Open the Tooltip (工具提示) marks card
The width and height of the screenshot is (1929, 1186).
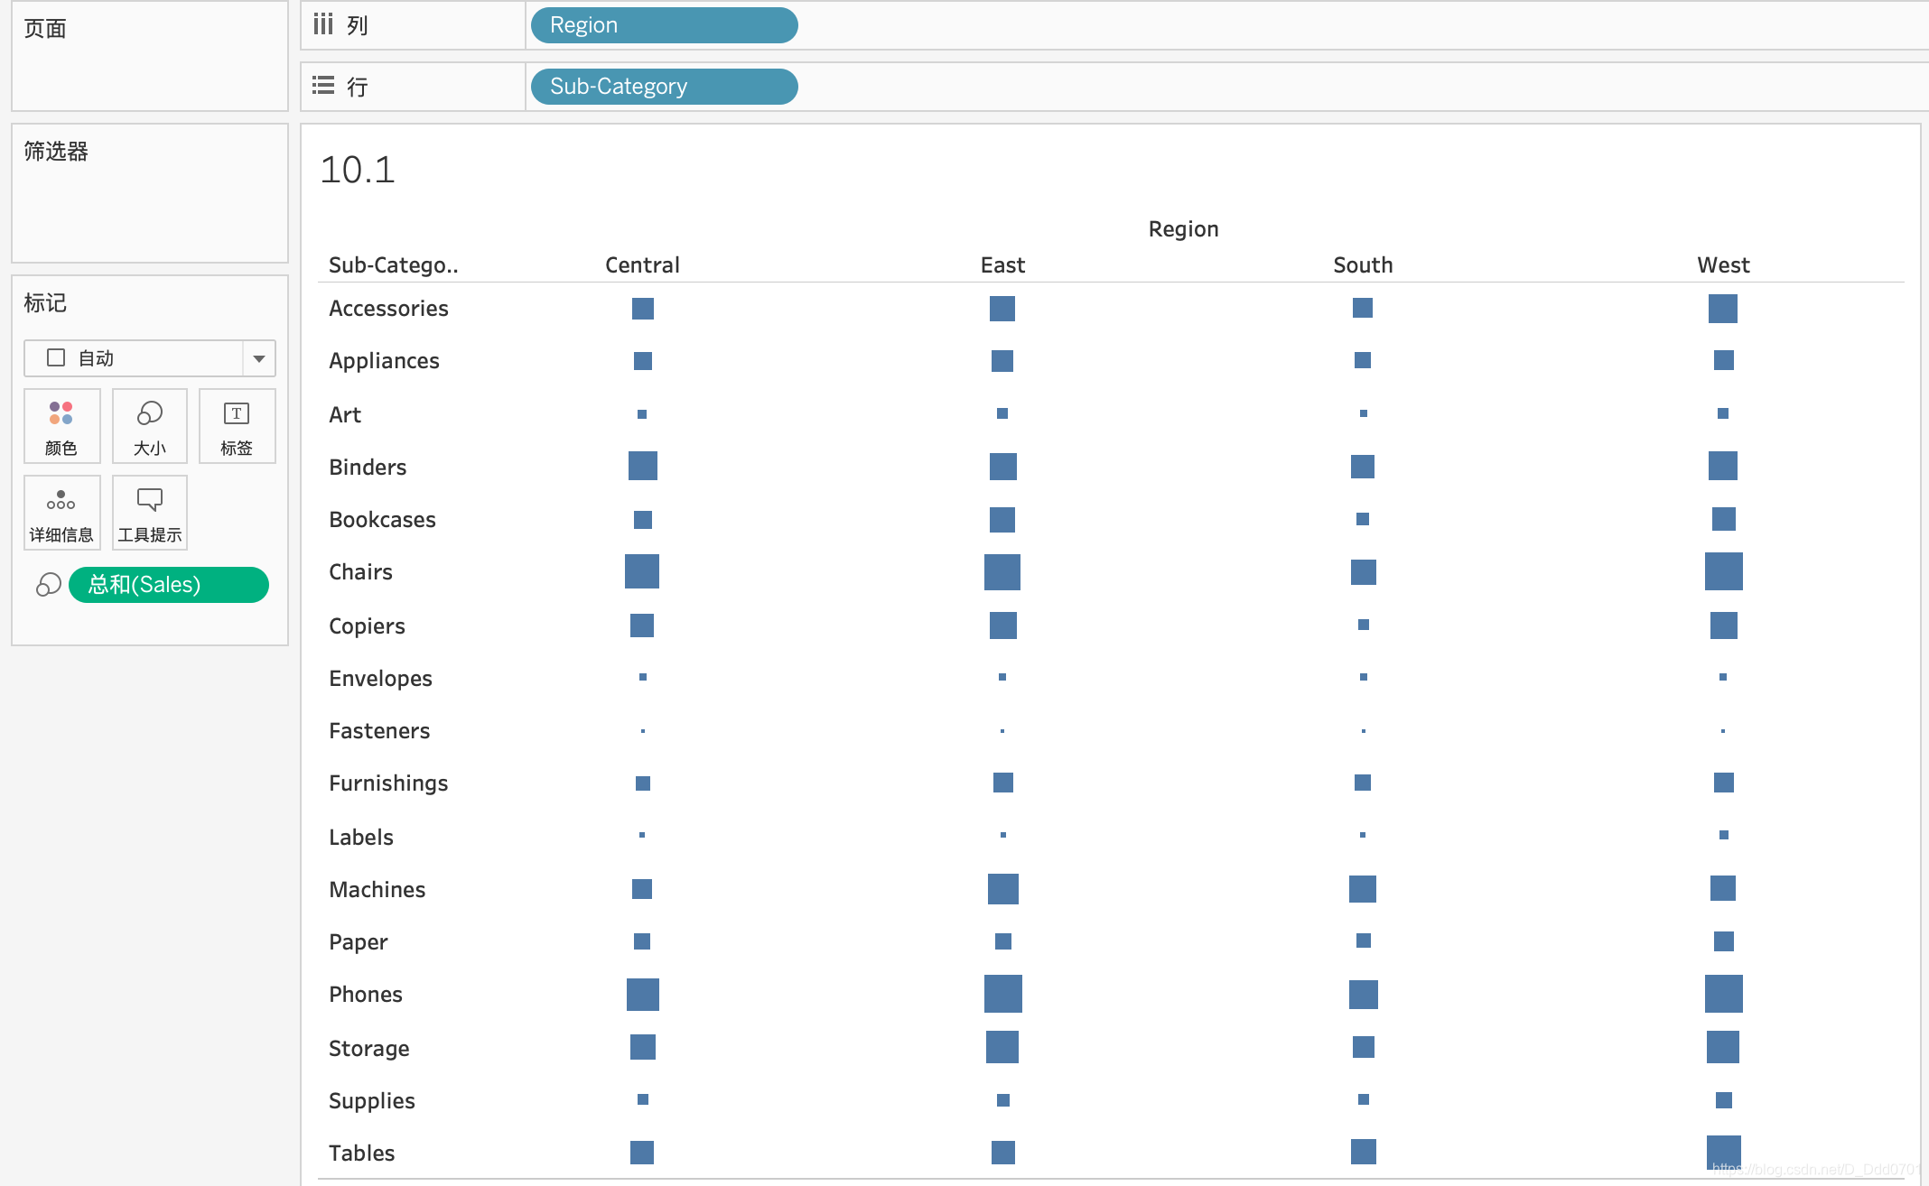coord(150,513)
